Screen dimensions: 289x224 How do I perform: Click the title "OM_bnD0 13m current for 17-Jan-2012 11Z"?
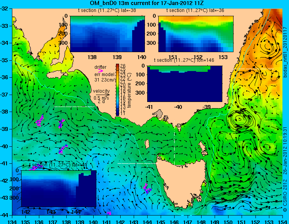pyautogui.click(x=146, y=3)
